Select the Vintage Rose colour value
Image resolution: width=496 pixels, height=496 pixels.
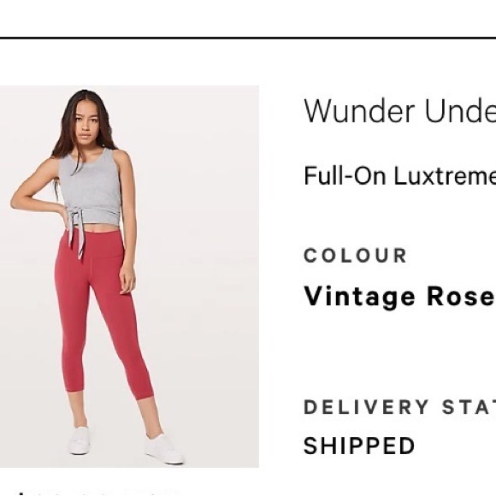399,296
